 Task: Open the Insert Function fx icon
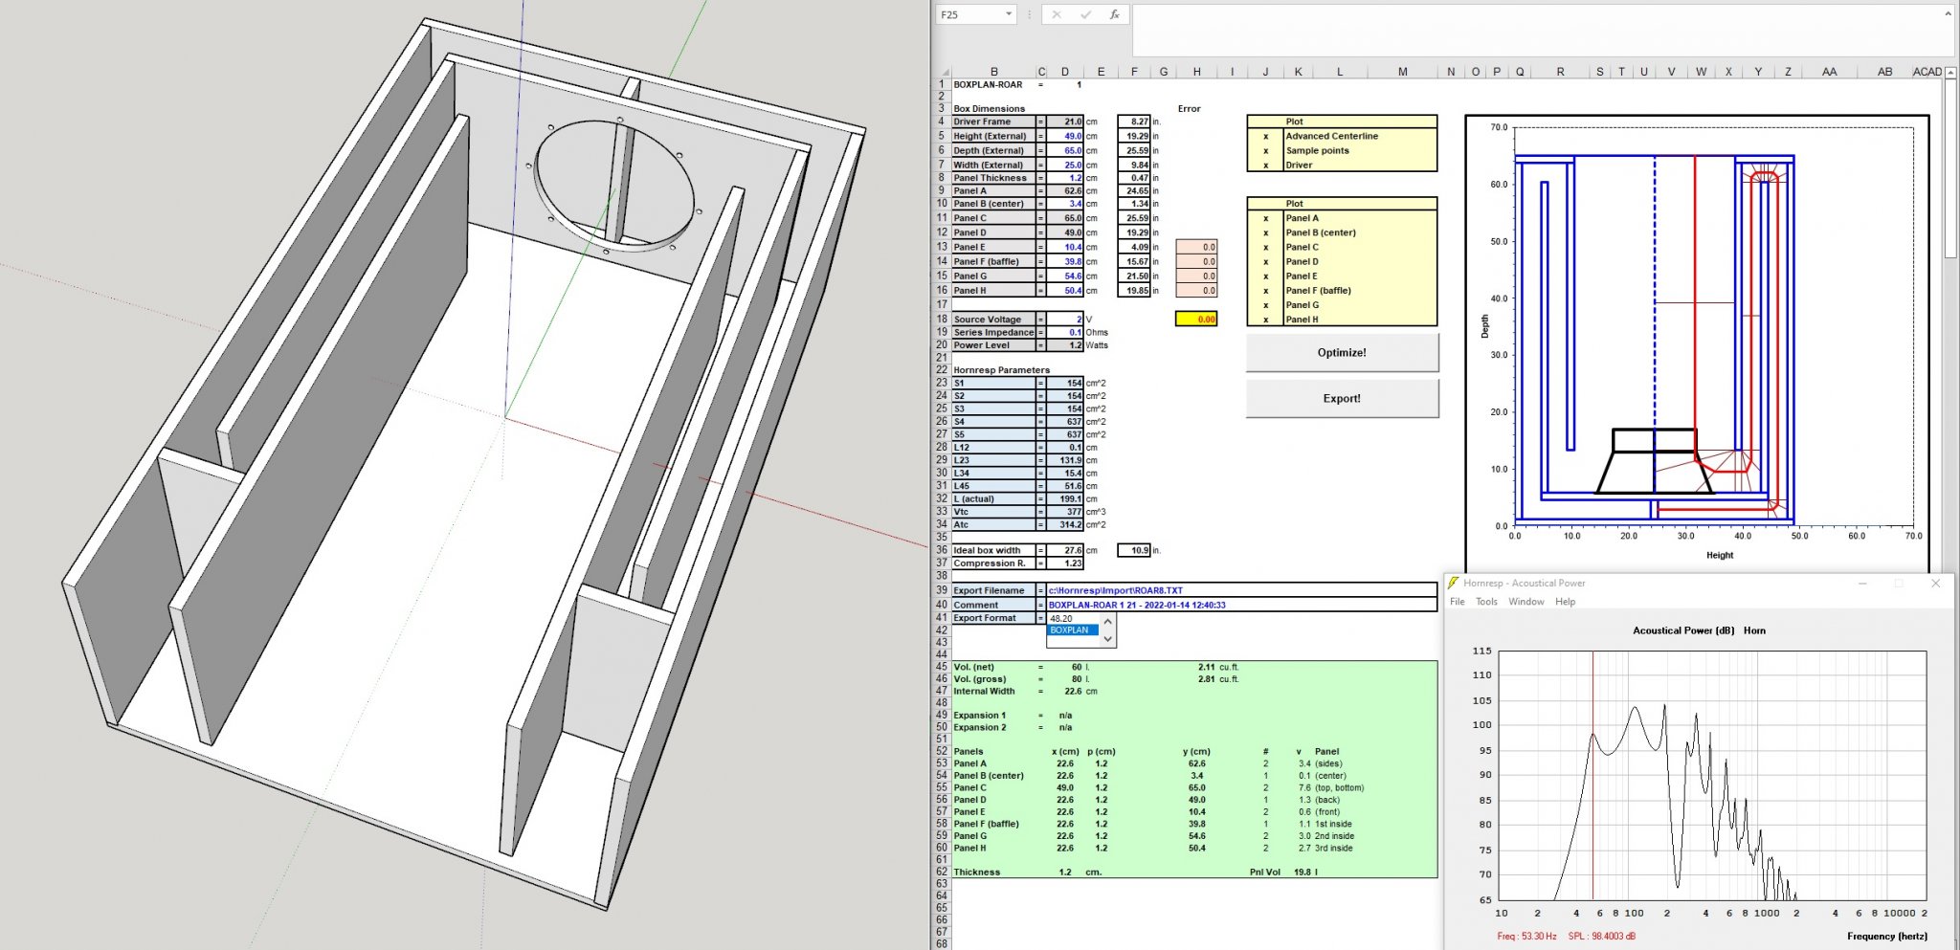pos(1114,14)
